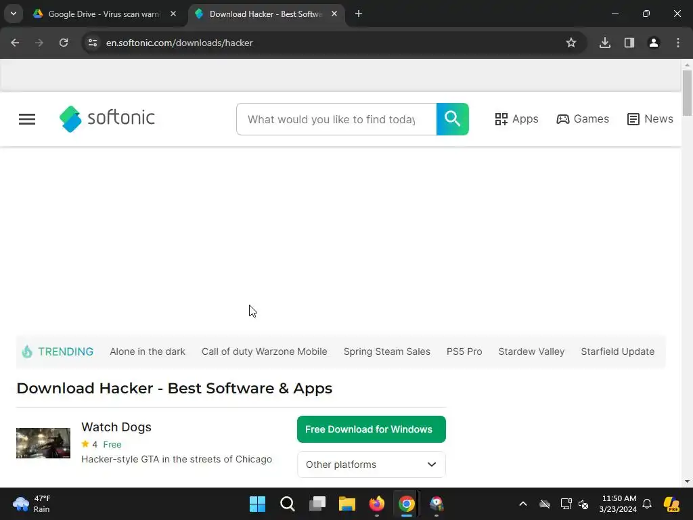Open the News section
The width and height of the screenshot is (693, 520).
(x=650, y=119)
